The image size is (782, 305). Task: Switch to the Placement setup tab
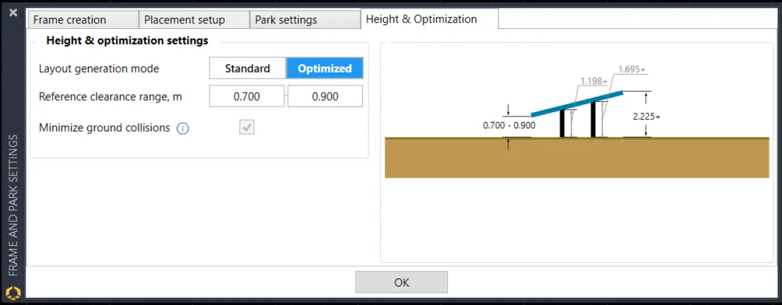[194, 20]
